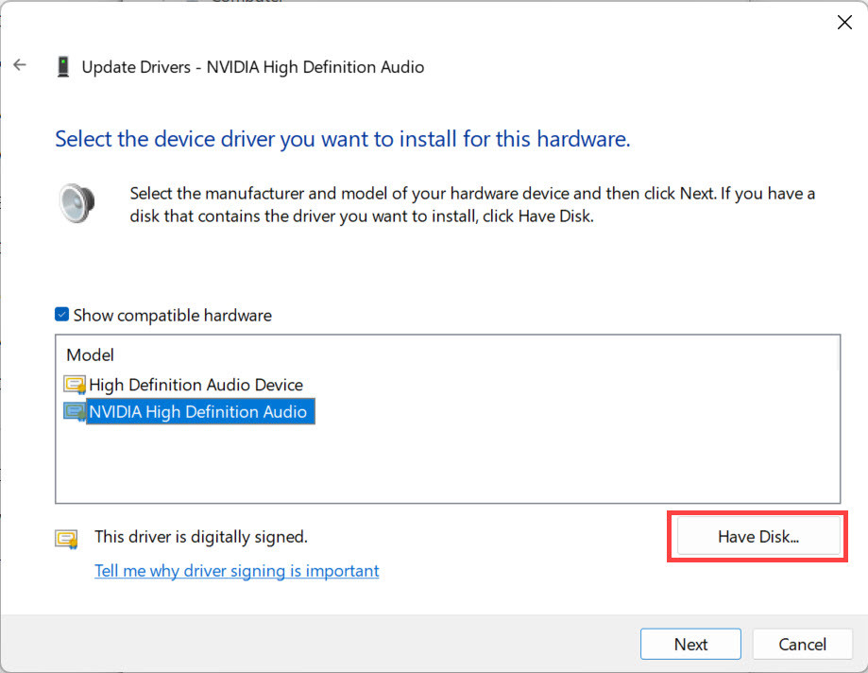Image resolution: width=868 pixels, height=673 pixels.
Task: Click the Model column header
Action: (90, 355)
